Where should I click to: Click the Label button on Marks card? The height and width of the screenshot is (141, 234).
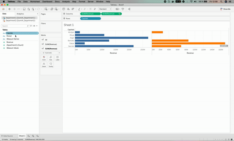coord(57,58)
